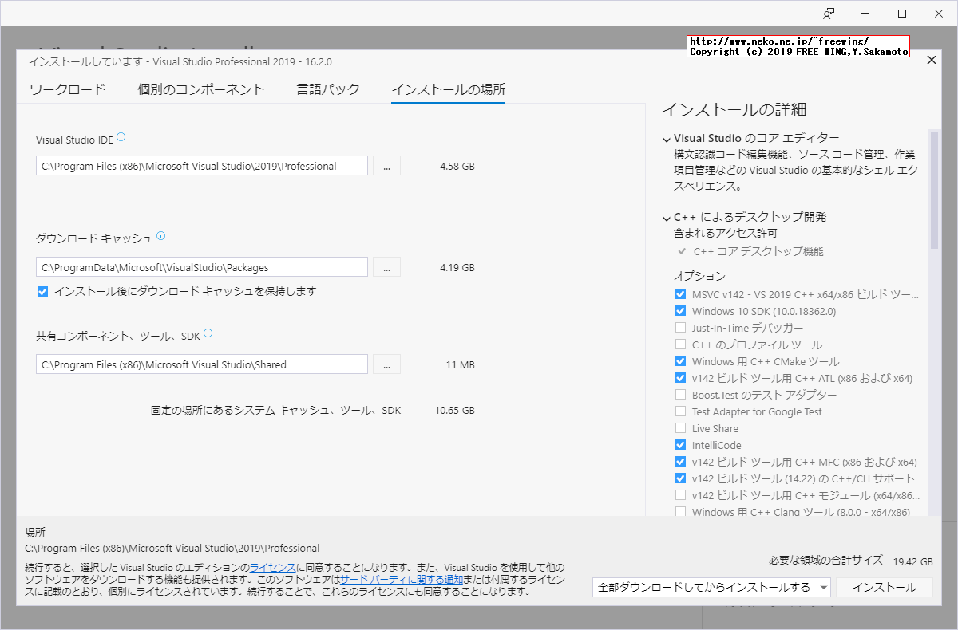The image size is (958, 630).
Task: Browse for shared components location
Action: click(x=386, y=364)
